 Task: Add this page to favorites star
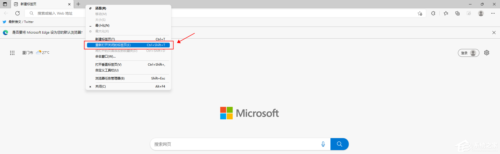[420, 13]
